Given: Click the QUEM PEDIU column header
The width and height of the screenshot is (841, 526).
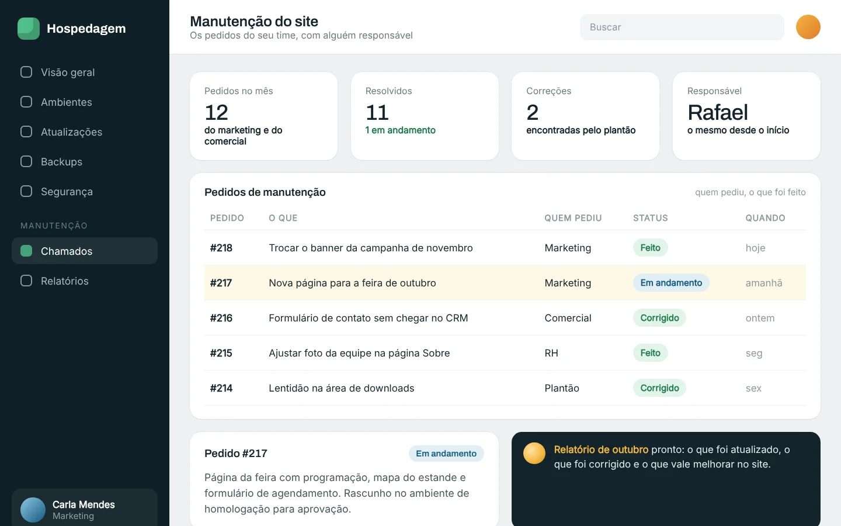Looking at the screenshot, I should point(573,218).
